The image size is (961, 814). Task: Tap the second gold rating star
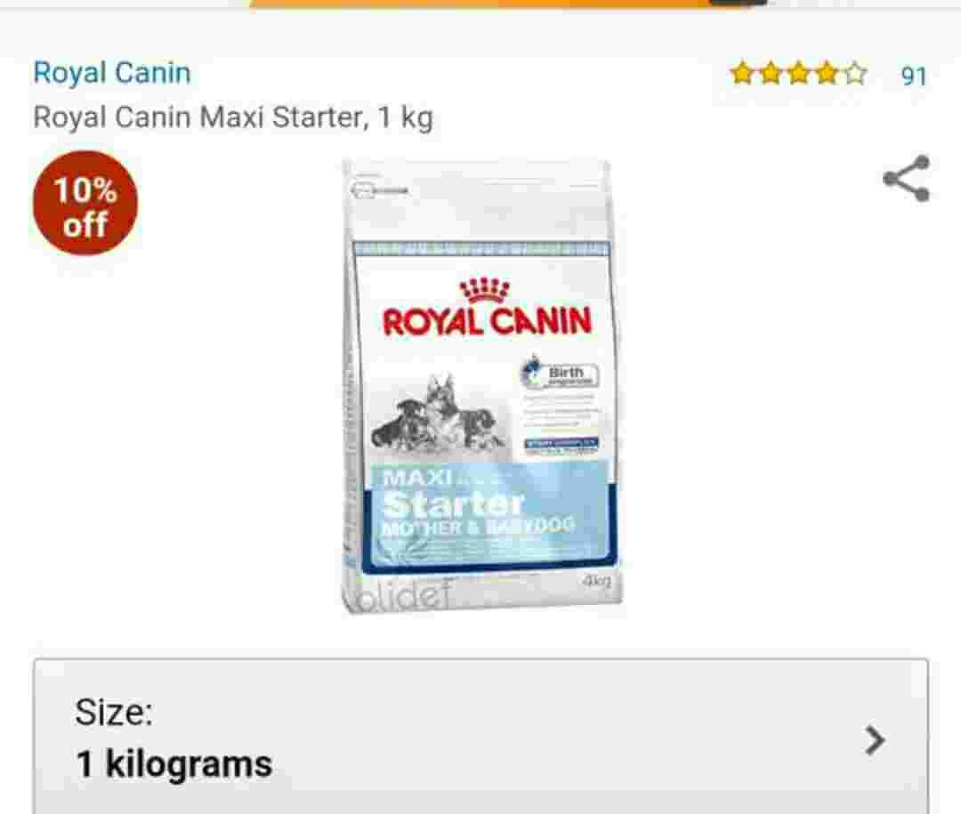(x=771, y=74)
